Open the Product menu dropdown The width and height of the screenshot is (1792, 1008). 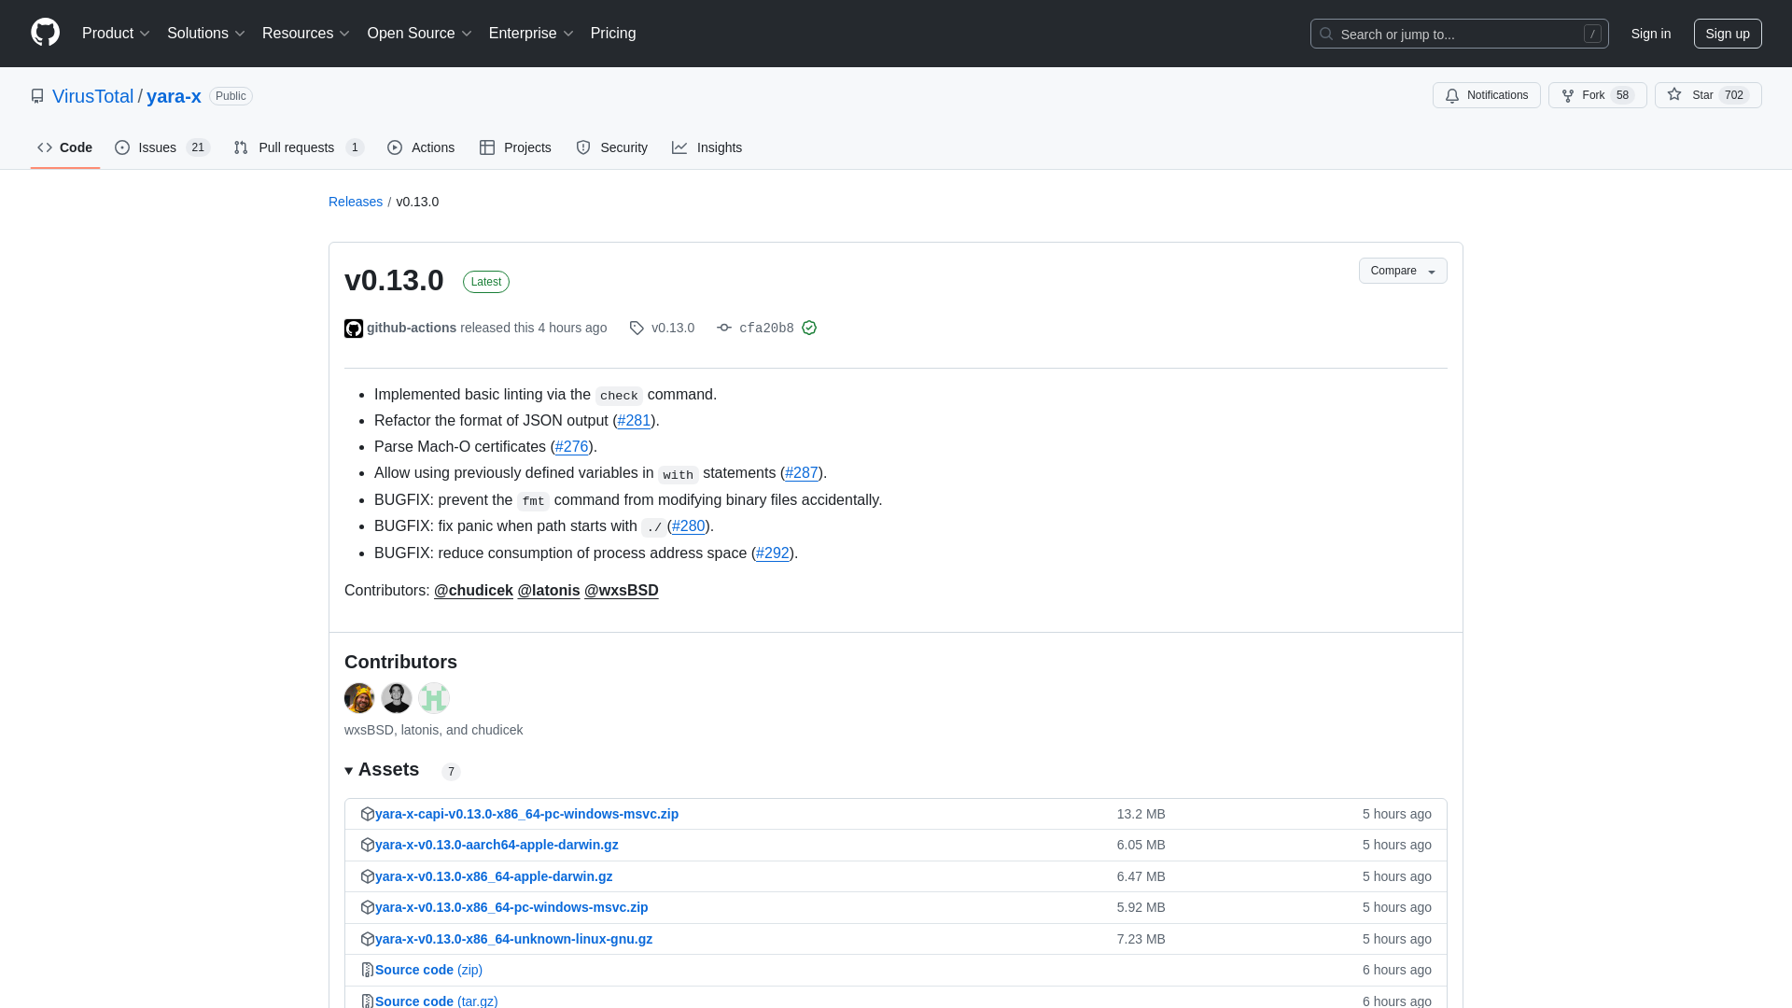click(x=116, y=34)
